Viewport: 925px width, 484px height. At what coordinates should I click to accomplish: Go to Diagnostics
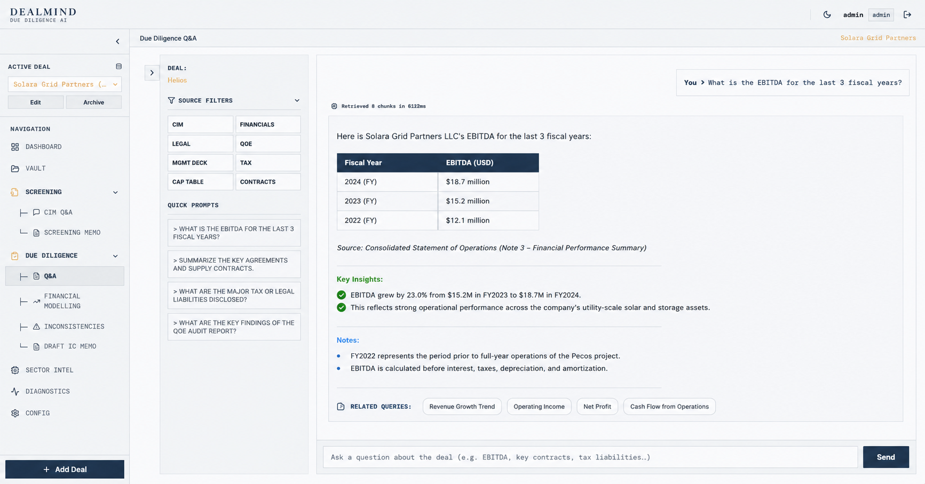pos(48,392)
